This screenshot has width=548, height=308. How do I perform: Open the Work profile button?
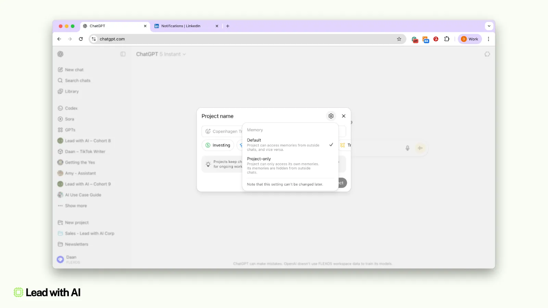[470, 39]
